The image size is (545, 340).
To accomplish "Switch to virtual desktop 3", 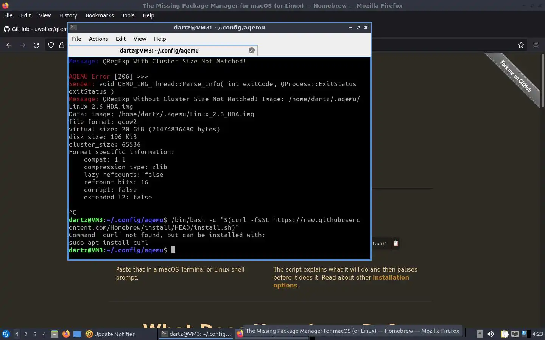I will point(35,334).
